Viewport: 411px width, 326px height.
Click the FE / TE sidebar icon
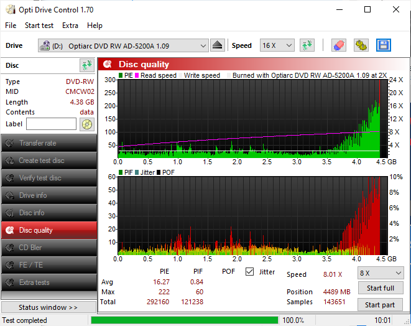tap(10, 265)
